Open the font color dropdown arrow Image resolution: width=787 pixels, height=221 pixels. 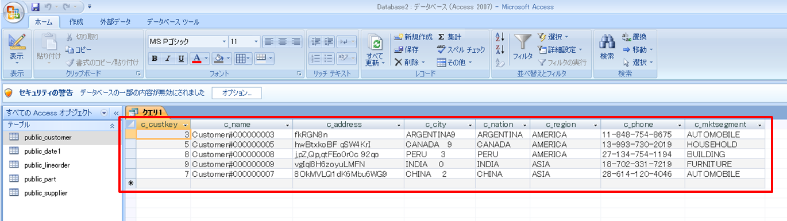pyautogui.click(x=206, y=58)
